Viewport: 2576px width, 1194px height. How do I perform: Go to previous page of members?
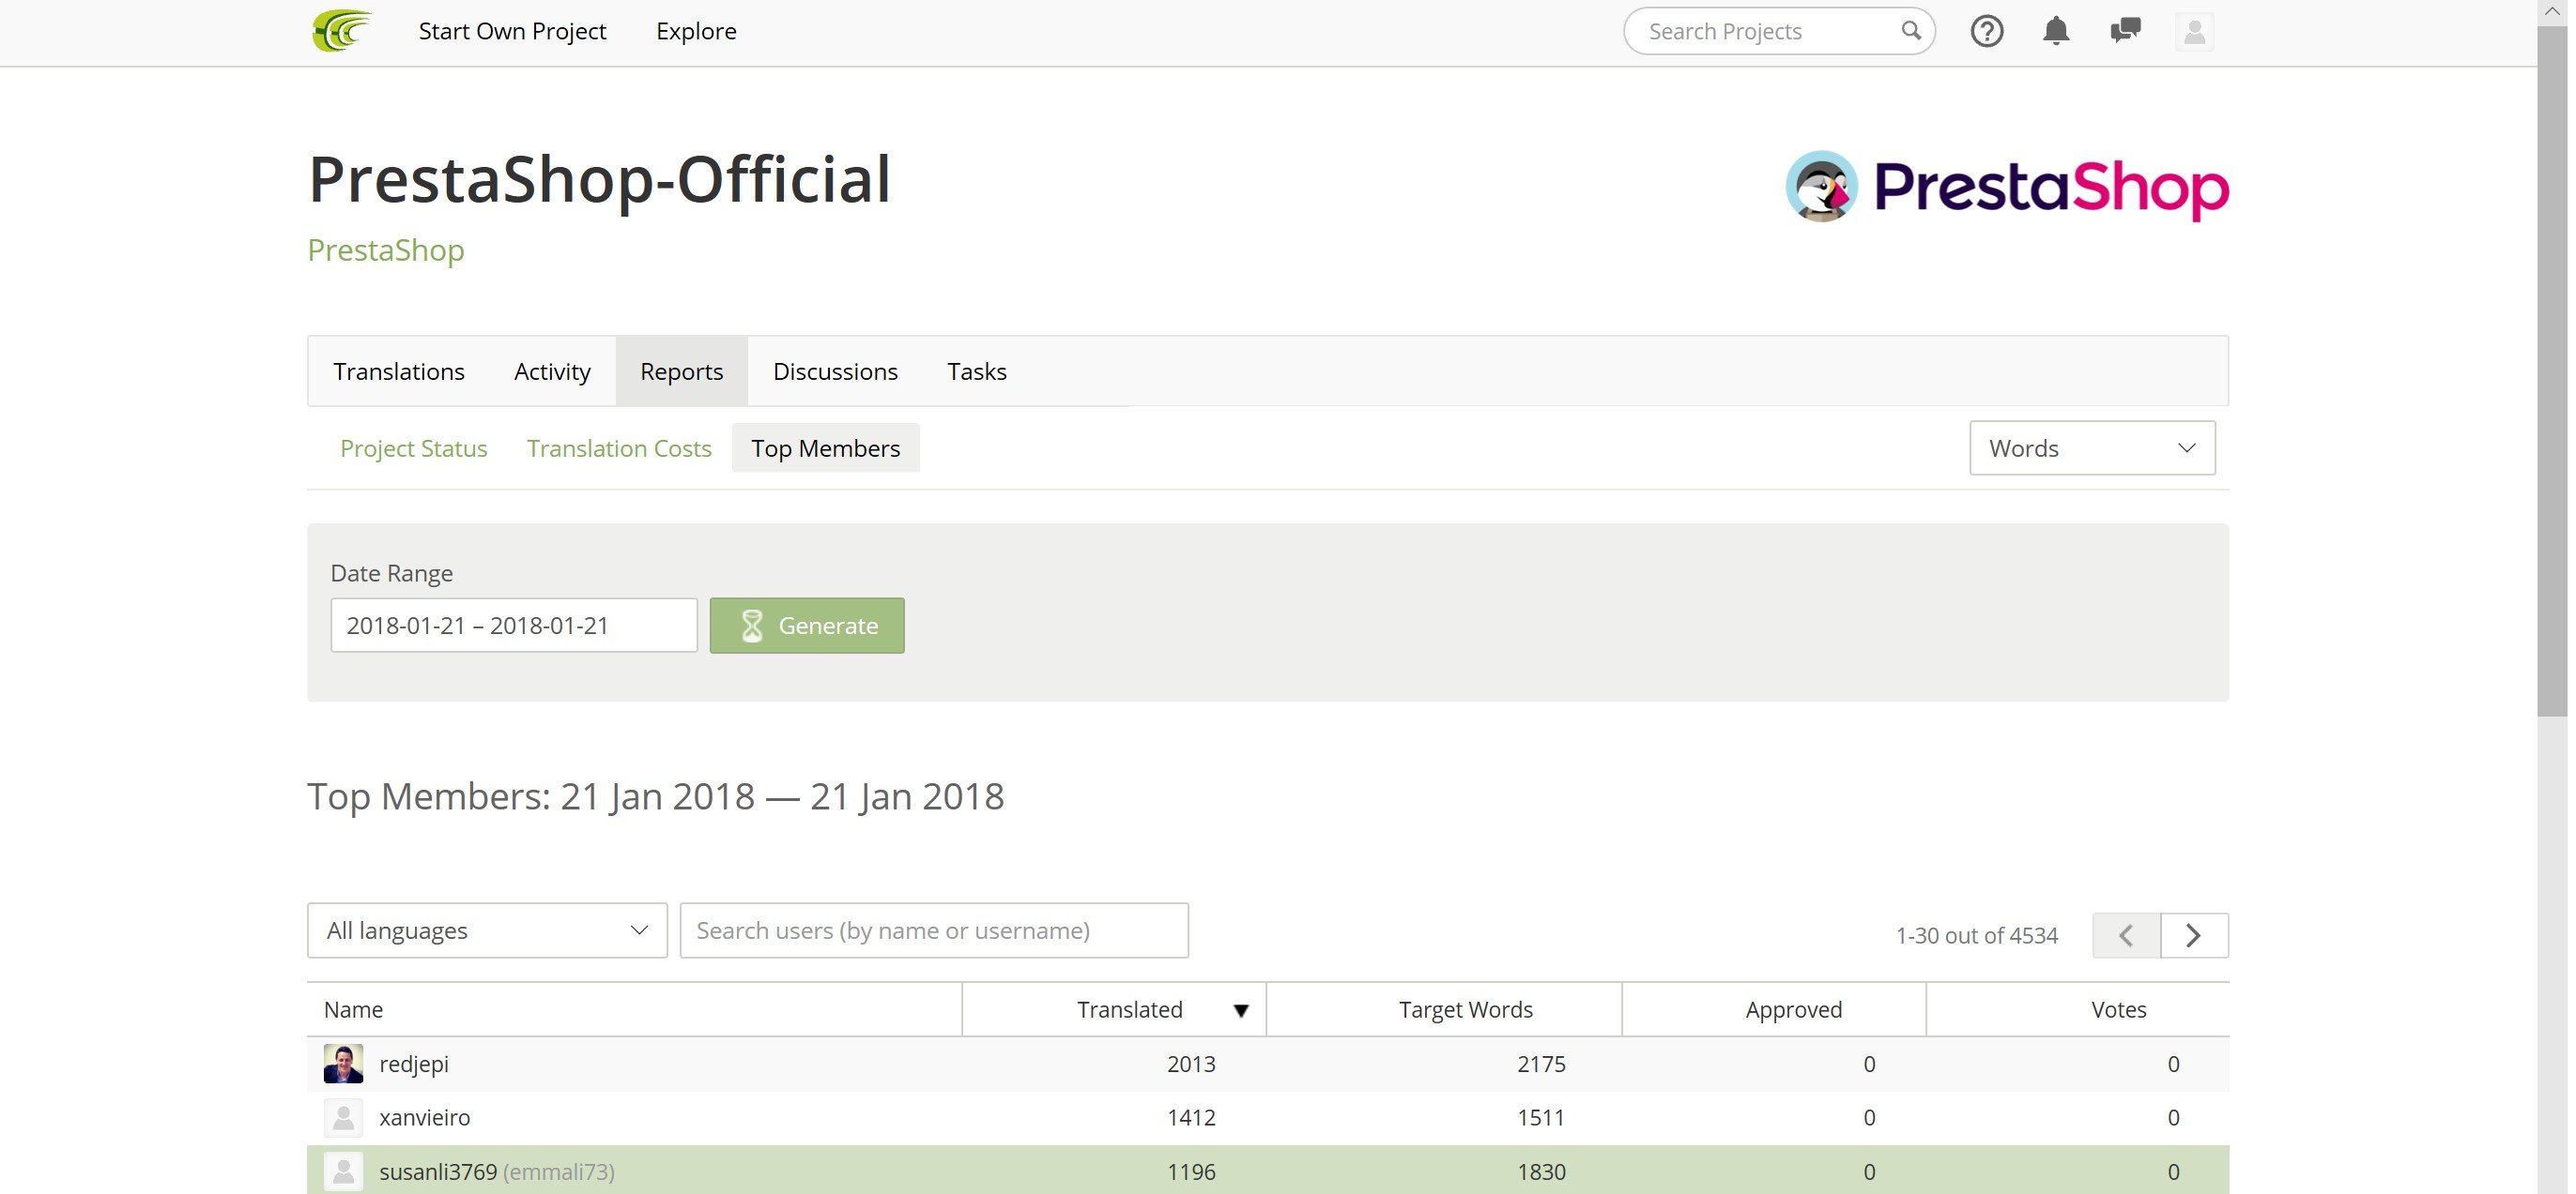pos(2126,935)
